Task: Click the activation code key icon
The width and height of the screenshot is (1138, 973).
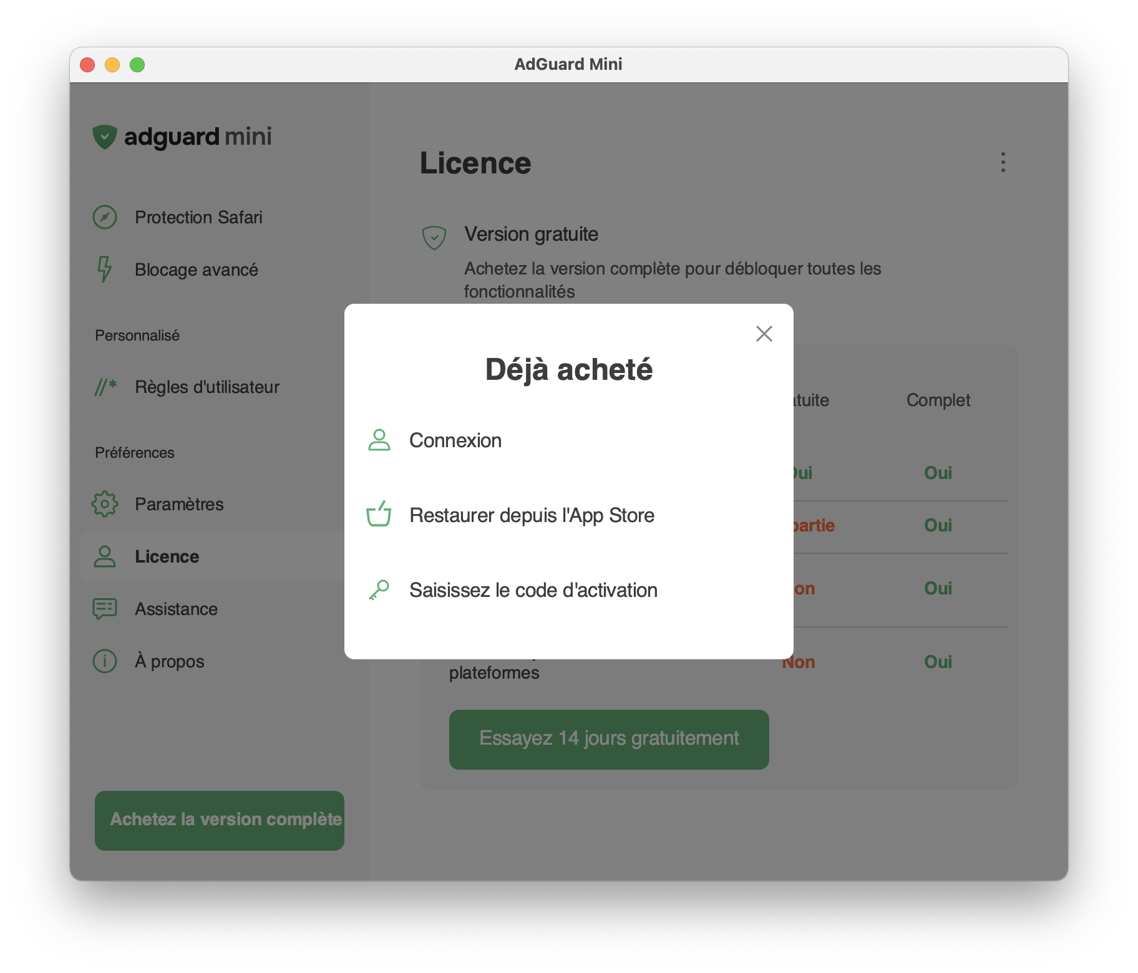Action: click(x=379, y=590)
